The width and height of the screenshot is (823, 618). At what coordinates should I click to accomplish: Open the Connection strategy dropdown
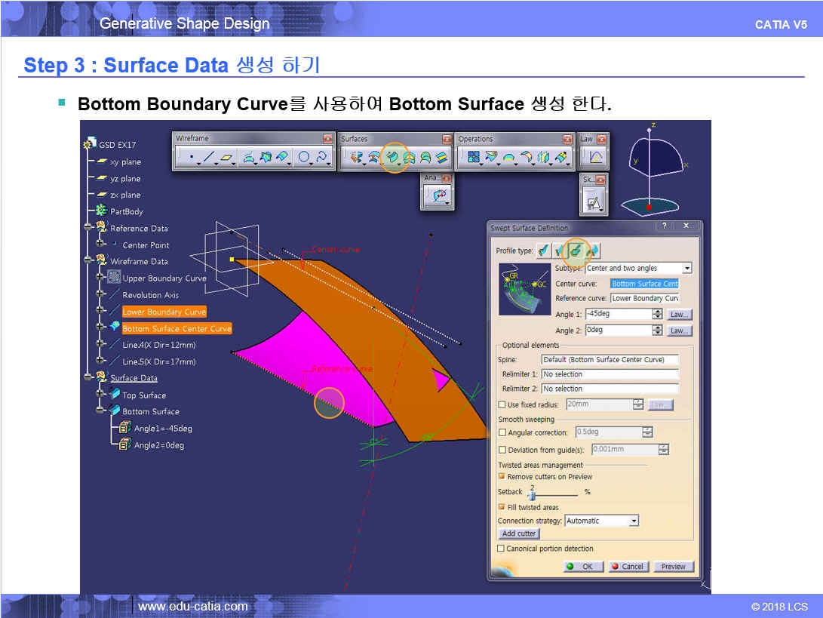(634, 521)
